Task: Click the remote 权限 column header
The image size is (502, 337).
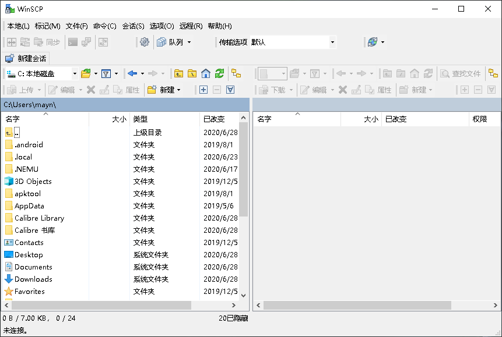Action: click(x=485, y=119)
